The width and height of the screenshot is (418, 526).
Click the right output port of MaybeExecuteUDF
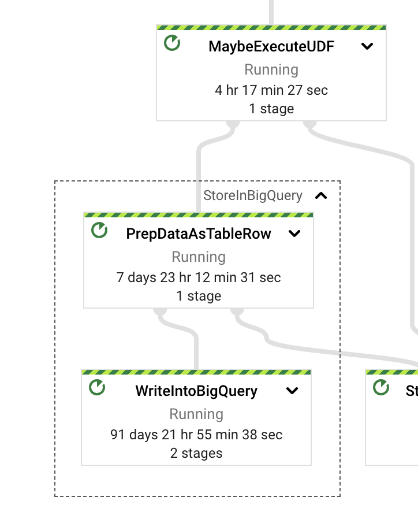310,123
